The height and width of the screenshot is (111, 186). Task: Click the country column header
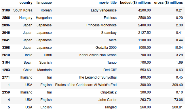[x=26, y=3]
